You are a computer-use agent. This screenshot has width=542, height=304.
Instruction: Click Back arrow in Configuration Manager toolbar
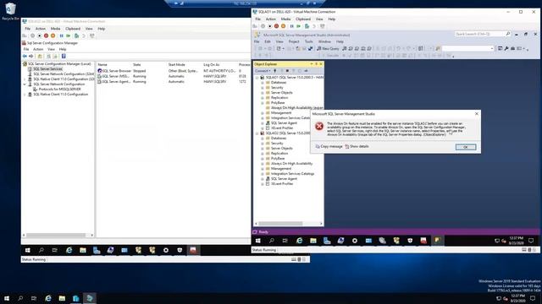click(25, 57)
